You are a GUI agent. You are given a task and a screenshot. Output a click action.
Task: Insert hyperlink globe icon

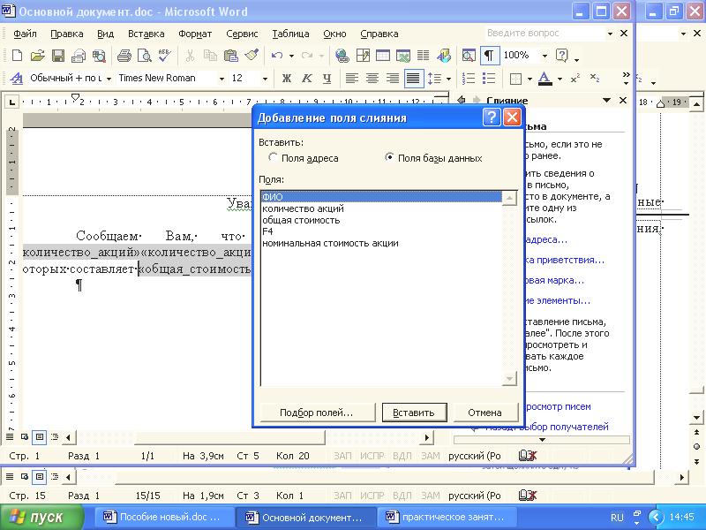tap(342, 56)
